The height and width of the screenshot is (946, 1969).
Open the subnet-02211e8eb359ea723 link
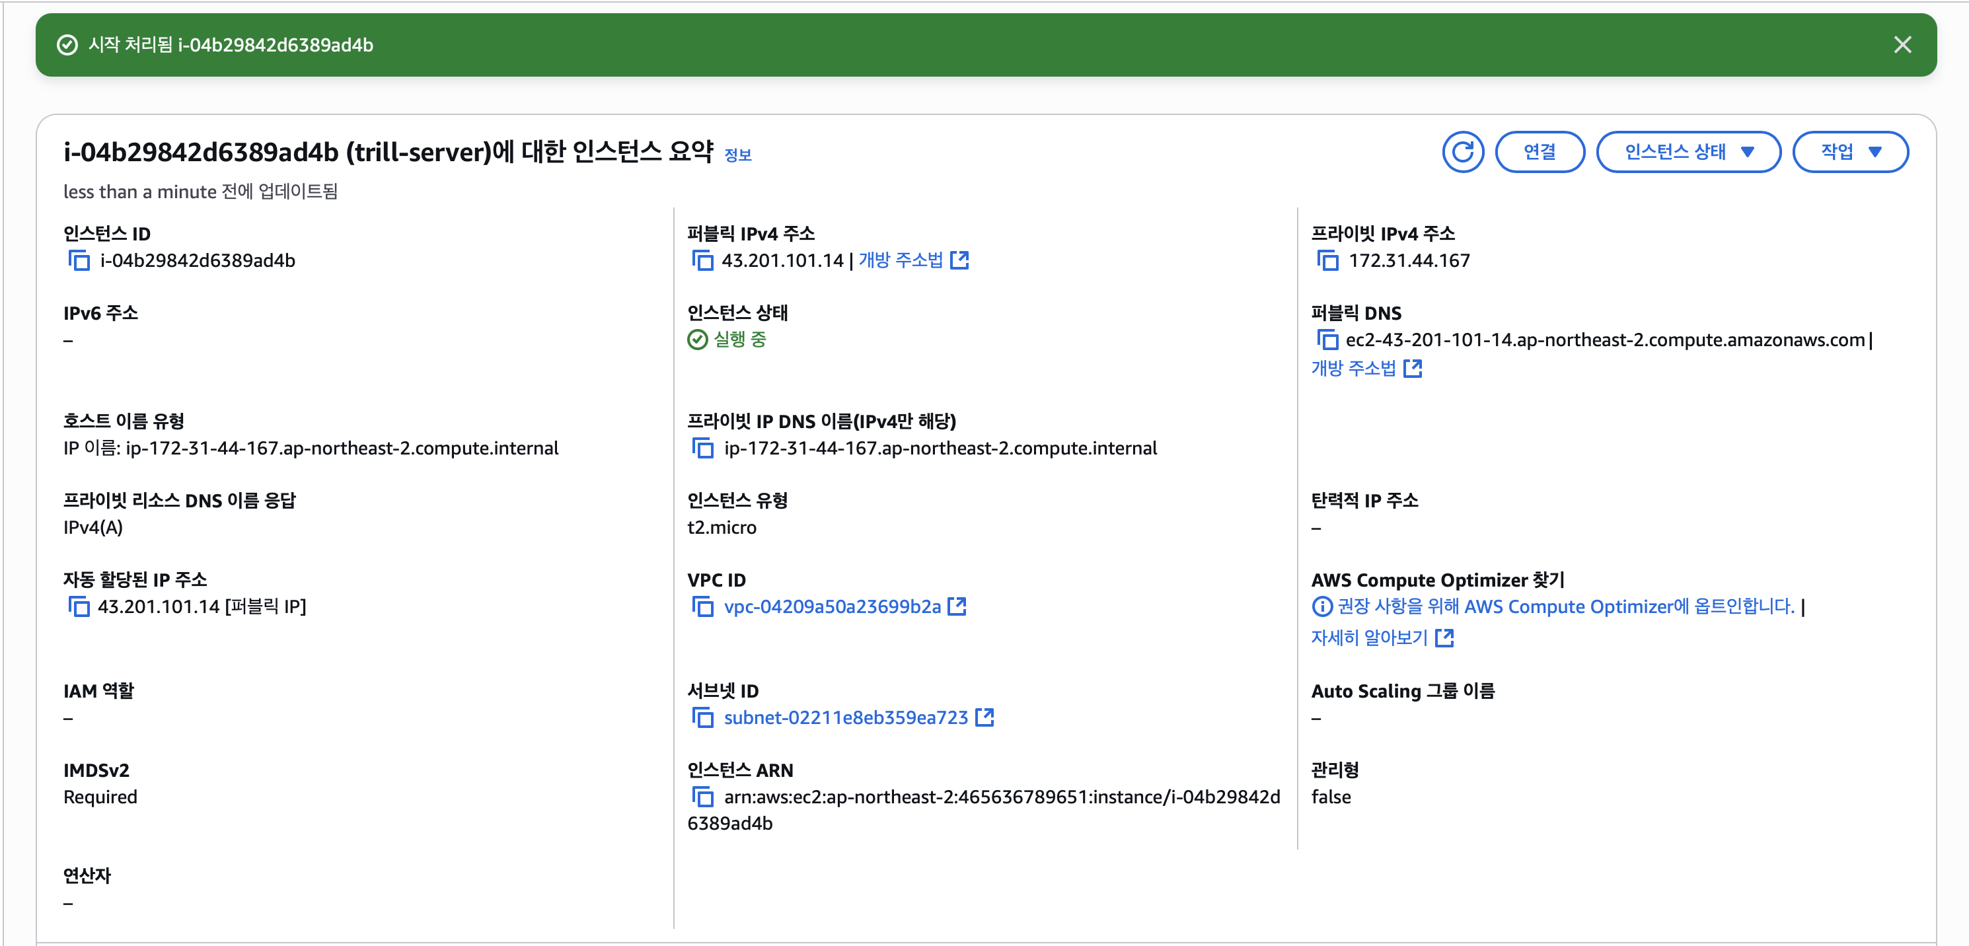click(845, 717)
